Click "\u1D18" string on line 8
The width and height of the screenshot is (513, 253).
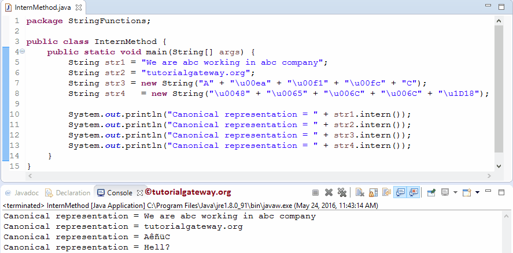[x=459, y=94]
